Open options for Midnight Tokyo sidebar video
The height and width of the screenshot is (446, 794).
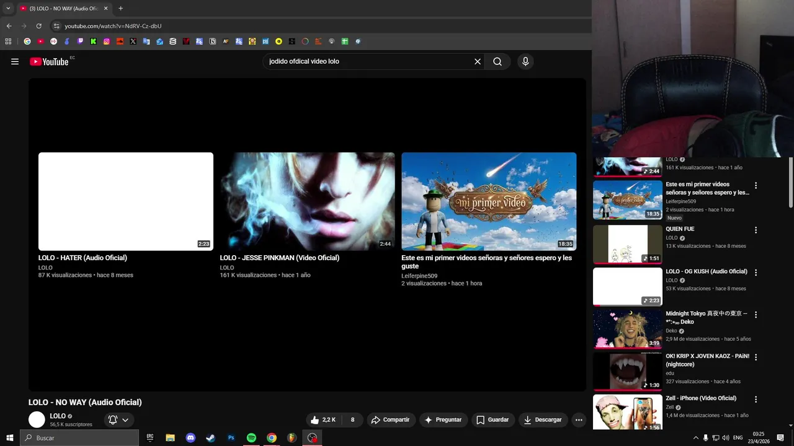756,315
